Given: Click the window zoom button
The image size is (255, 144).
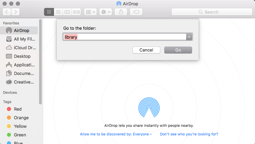Looking at the screenshot, I should [x=18, y=4].
